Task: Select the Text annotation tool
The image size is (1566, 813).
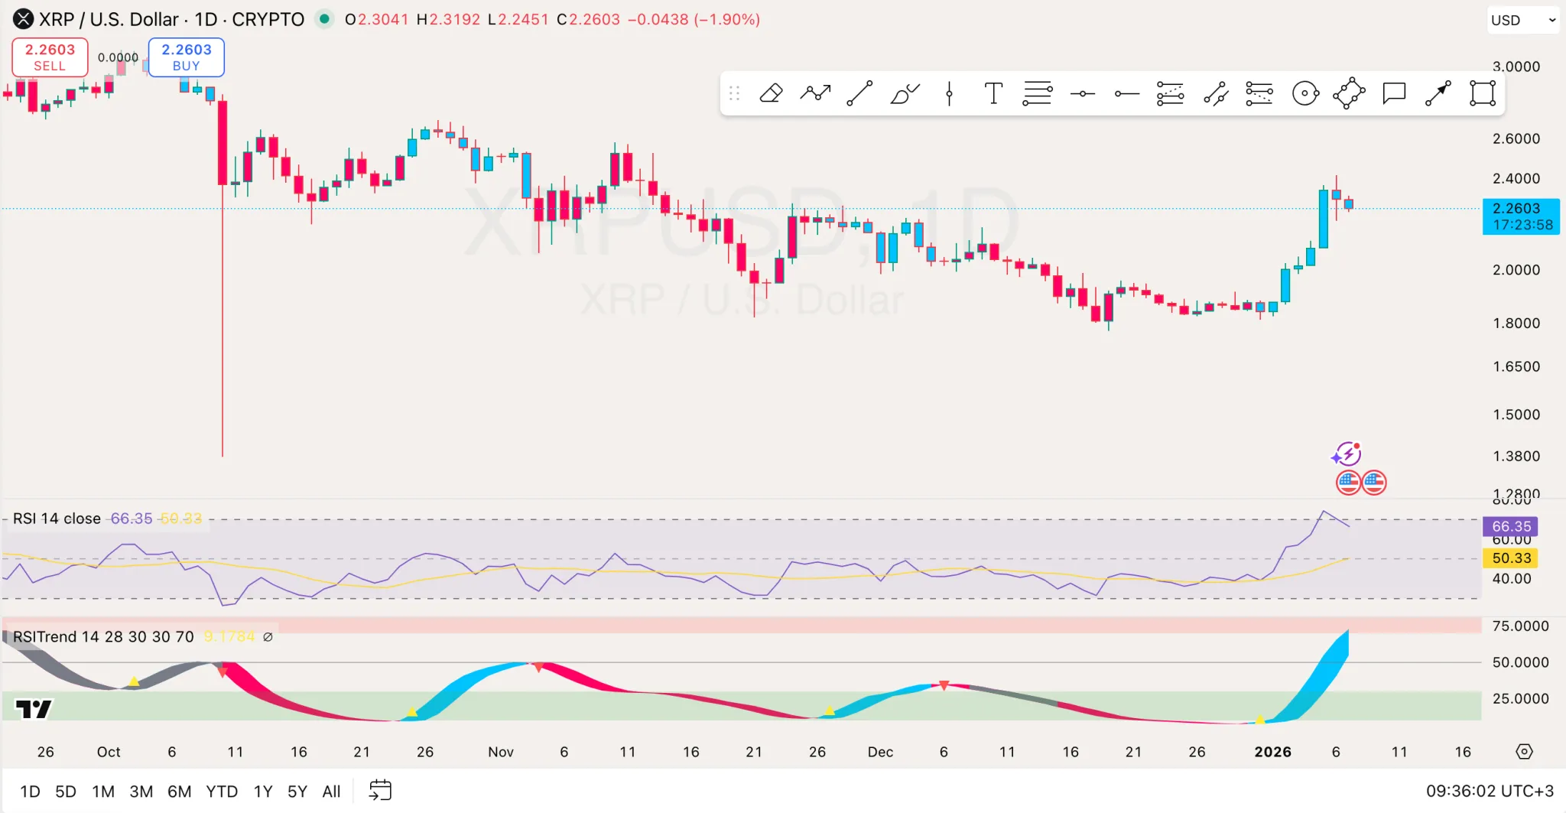Action: (x=993, y=93)
